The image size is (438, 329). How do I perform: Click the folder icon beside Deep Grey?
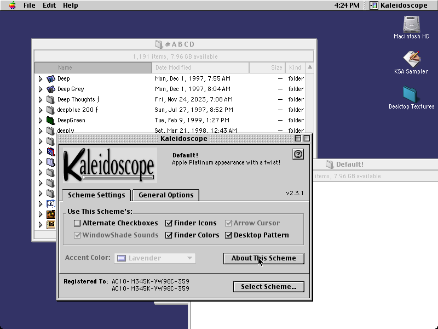point(50,89)
